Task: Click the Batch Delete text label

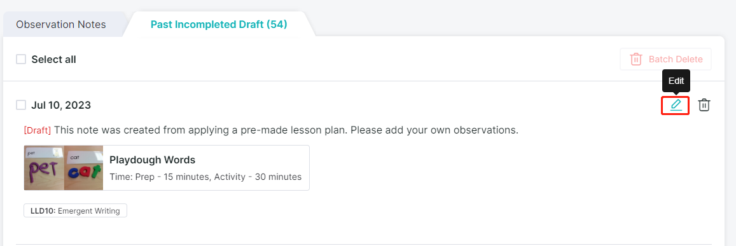Action: (676, 59)
